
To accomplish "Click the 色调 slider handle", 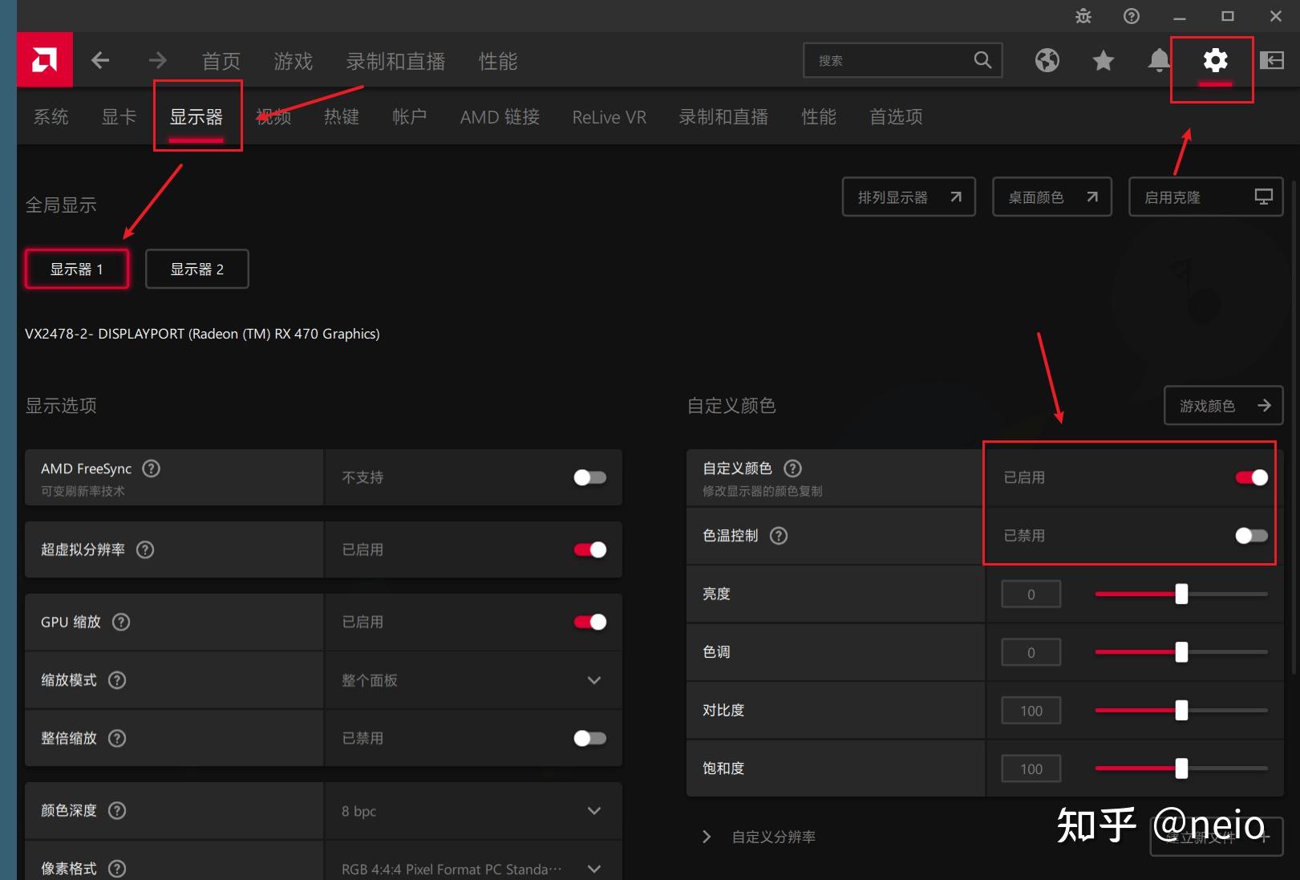I will 1181,652.
